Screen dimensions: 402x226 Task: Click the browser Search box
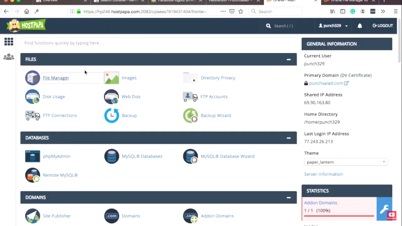click(275, 11)
